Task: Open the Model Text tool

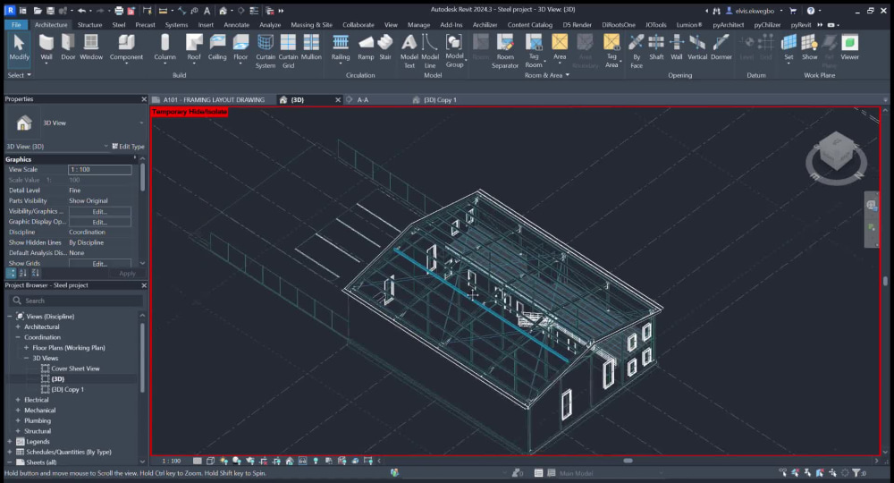Action: pyautogui.click(x=409, y=51)
